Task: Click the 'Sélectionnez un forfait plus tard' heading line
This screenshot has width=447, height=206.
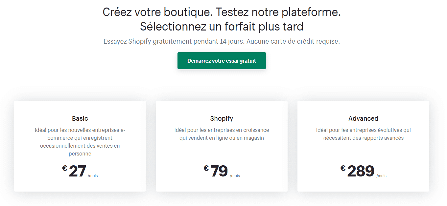Action: click(x=222, y=27)
